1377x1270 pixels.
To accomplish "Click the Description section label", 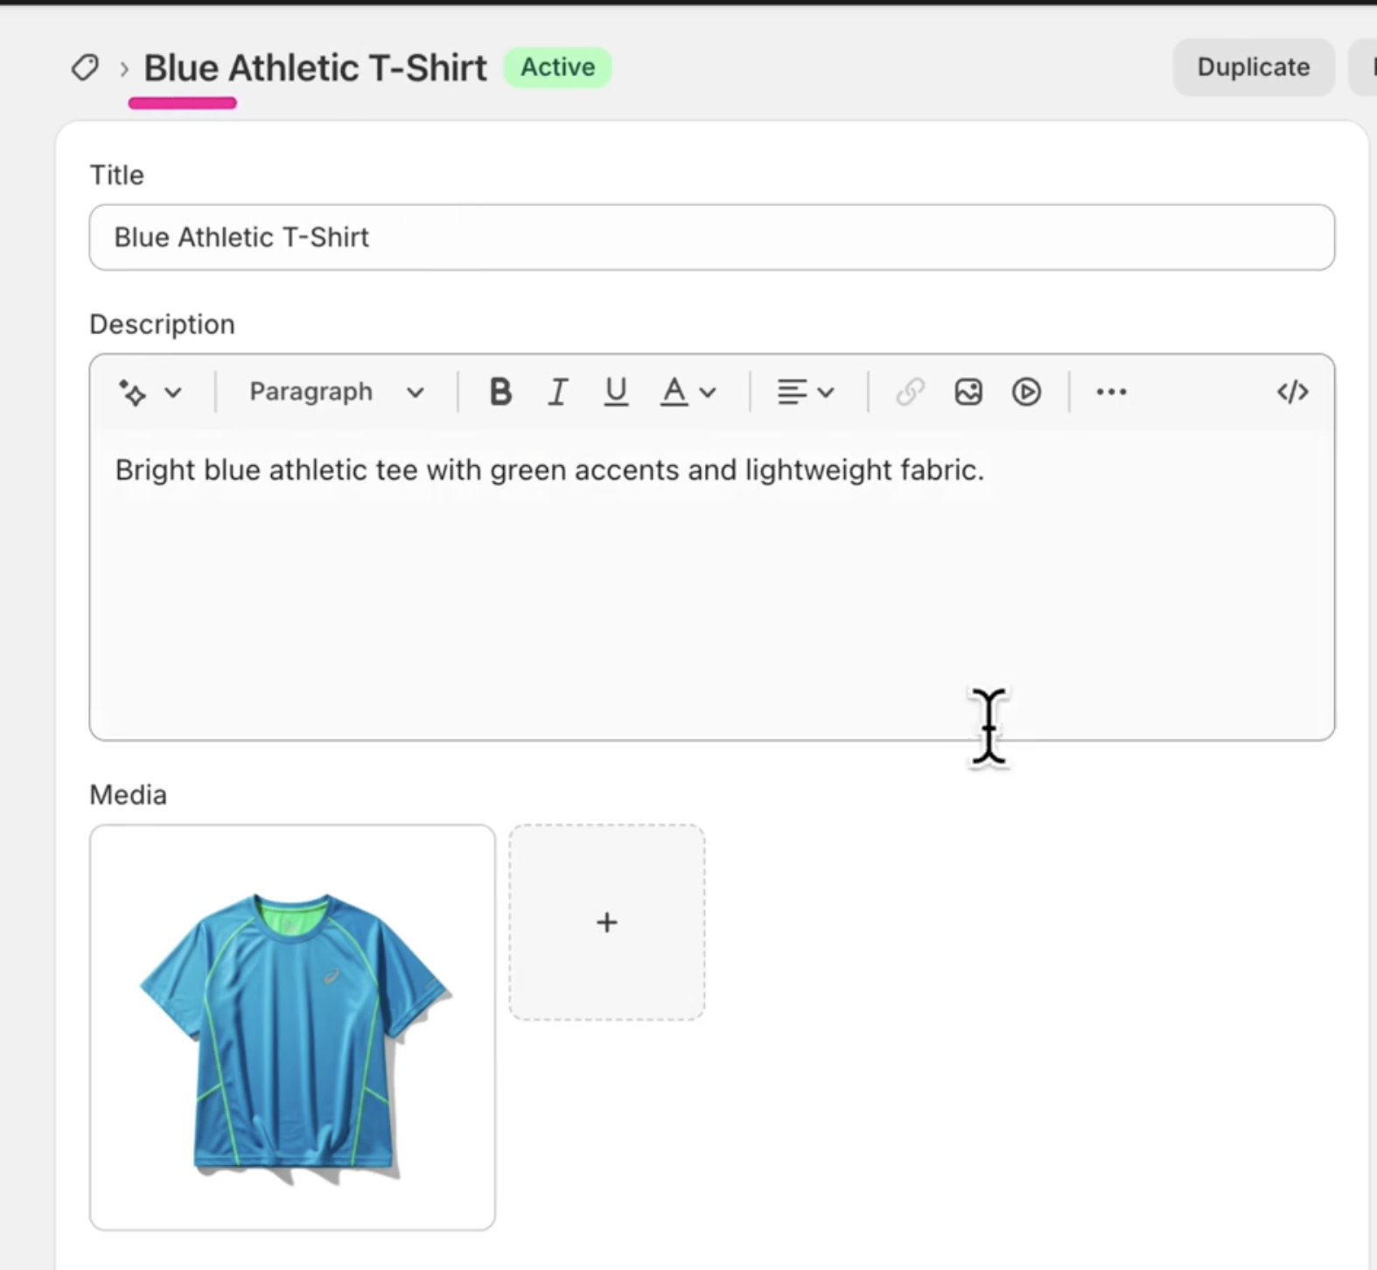I will (162, 324).
